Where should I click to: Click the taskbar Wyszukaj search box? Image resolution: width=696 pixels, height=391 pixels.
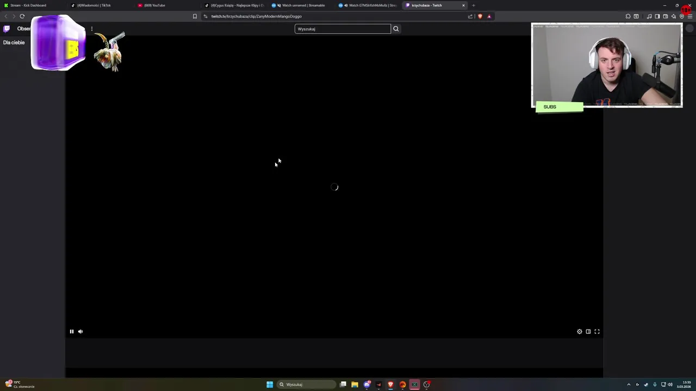[306, 384]
